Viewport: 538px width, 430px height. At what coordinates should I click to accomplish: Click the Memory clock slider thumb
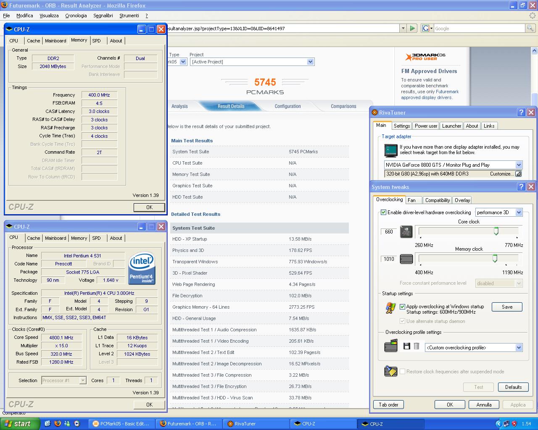(x=495, y=258)
